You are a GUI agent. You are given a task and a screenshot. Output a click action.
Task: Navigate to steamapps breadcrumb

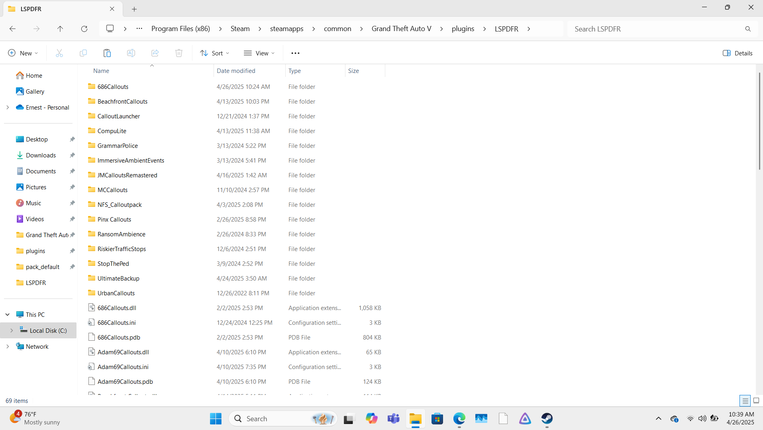pos(286,29)
